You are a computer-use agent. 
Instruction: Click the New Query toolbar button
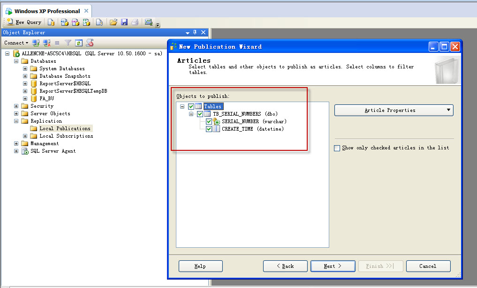coord(24,22)
